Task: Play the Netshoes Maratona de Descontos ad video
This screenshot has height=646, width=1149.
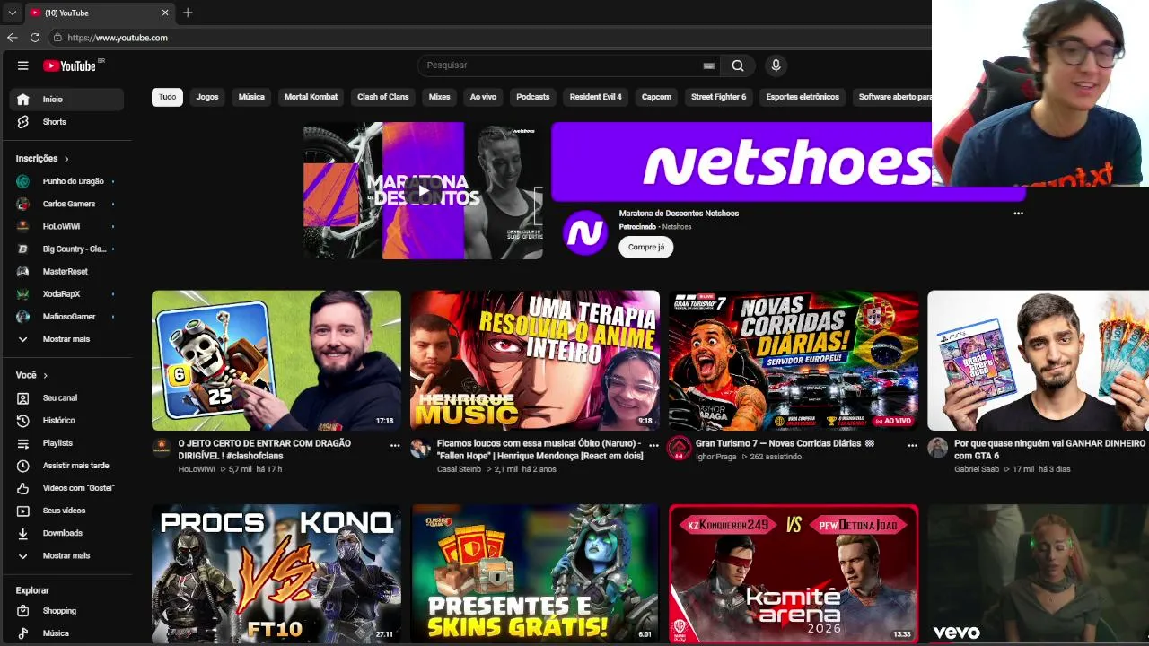Action: click(x=423, y=191)
